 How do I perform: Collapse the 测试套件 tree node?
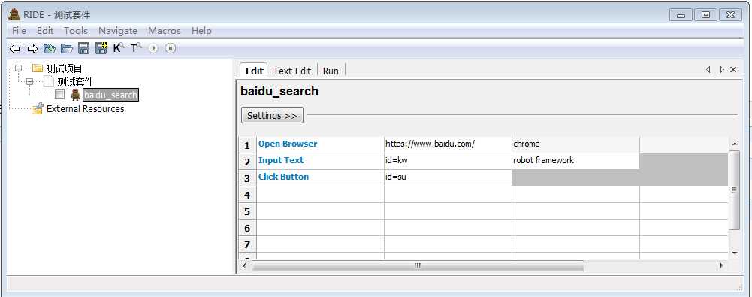(x=30, y=81)
